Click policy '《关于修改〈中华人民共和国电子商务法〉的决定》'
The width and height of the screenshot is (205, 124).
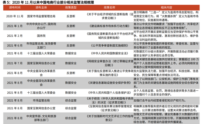[x=110, y=101]
